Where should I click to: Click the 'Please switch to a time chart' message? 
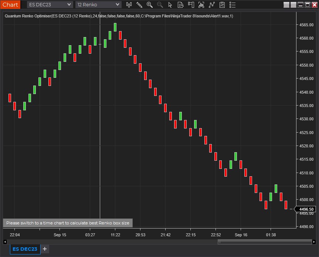click(68, 223)
